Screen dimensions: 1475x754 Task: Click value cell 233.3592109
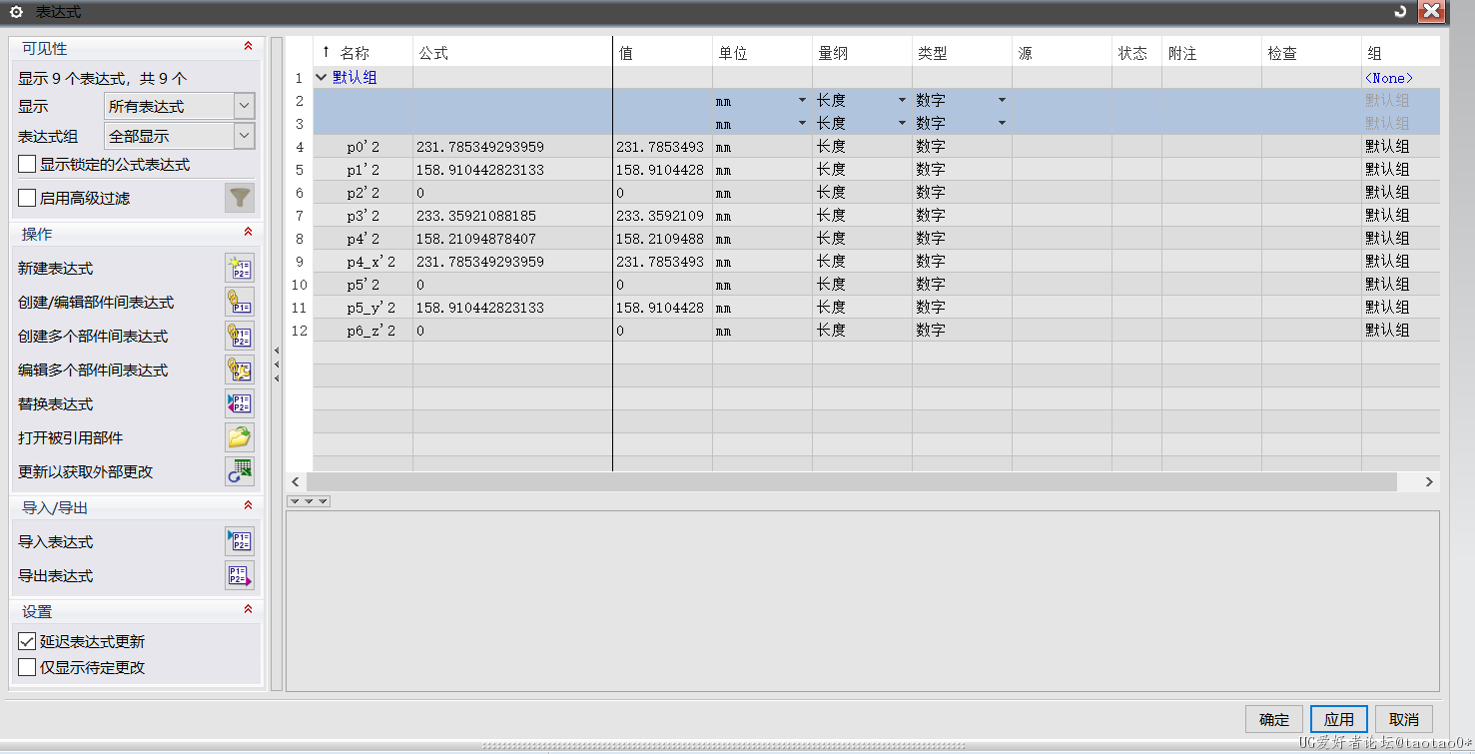[660, 216]
